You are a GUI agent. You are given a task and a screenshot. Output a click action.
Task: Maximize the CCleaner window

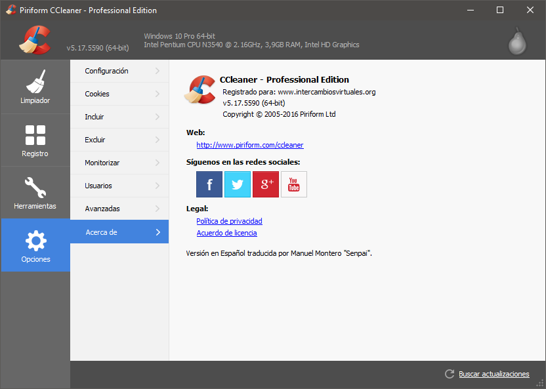500,10
